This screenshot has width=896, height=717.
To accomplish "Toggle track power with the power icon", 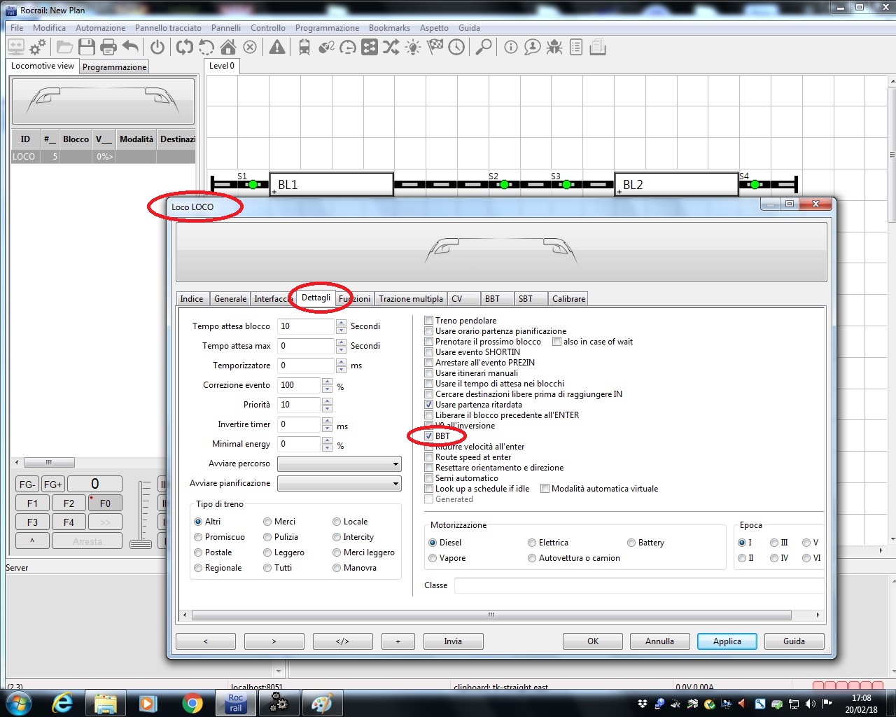I will click(157, 48).
